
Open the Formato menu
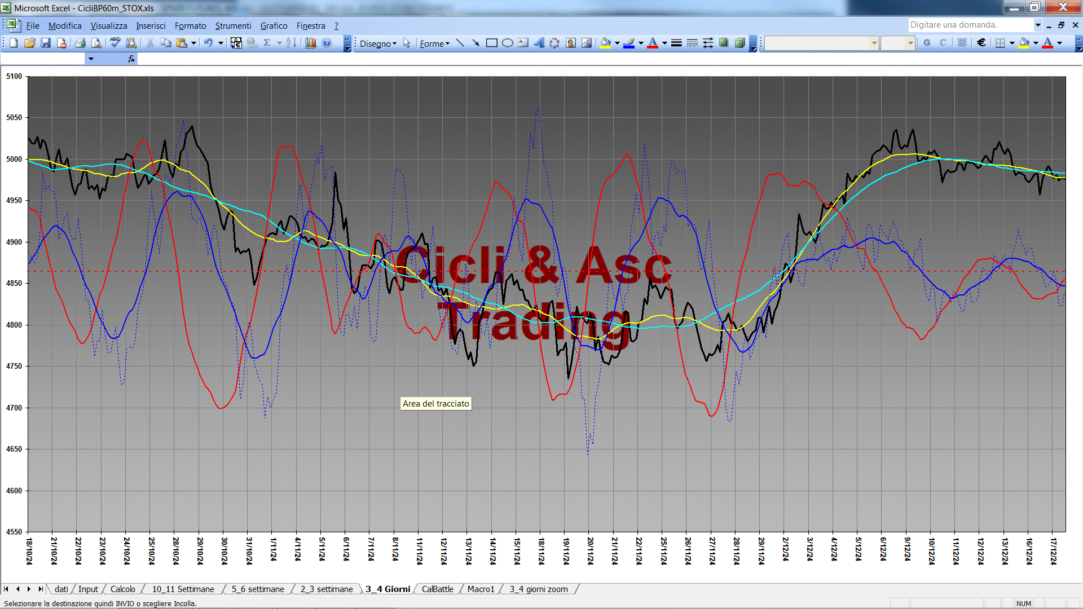point(191,26)
